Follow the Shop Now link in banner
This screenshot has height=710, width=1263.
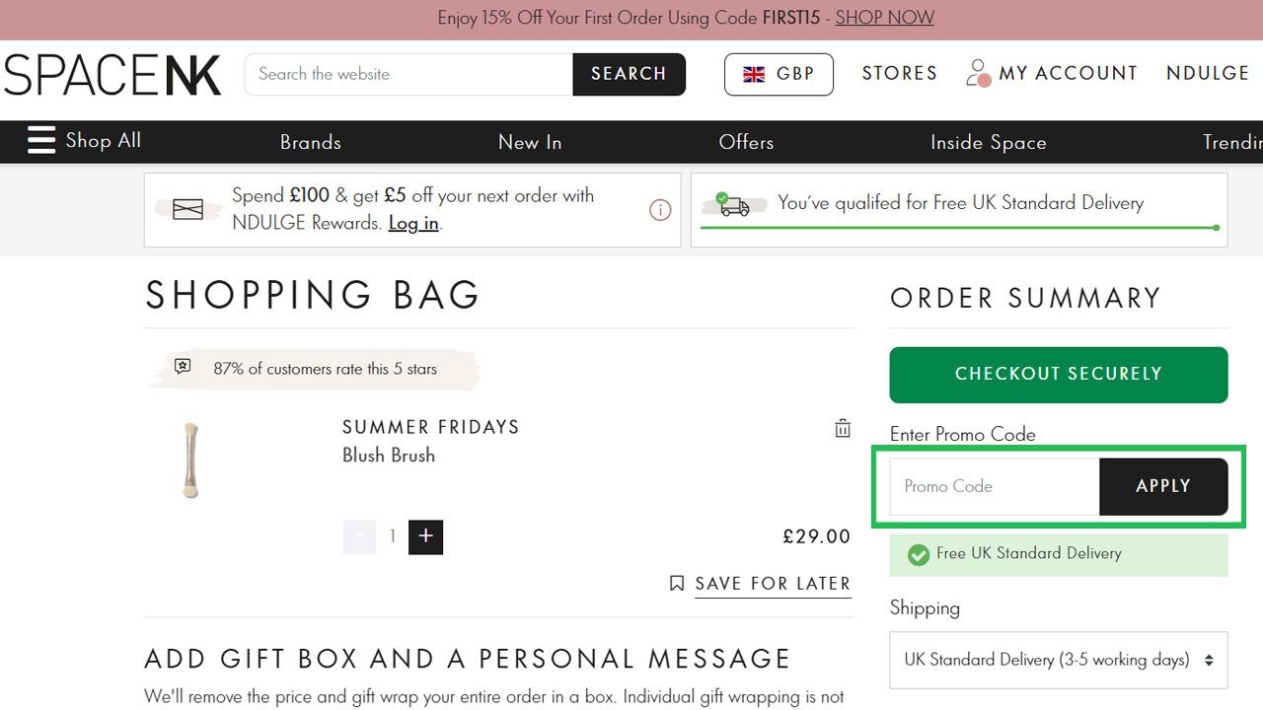(x=885, y=18)
